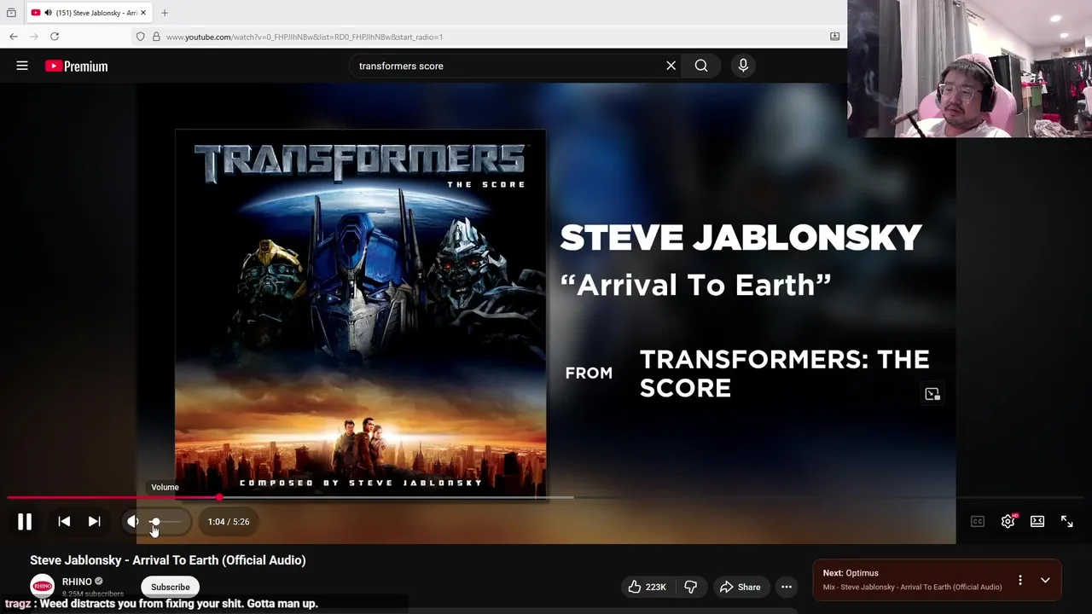Switch to theater mode
1092x614 pixels.
click(x=1037, y=522)
